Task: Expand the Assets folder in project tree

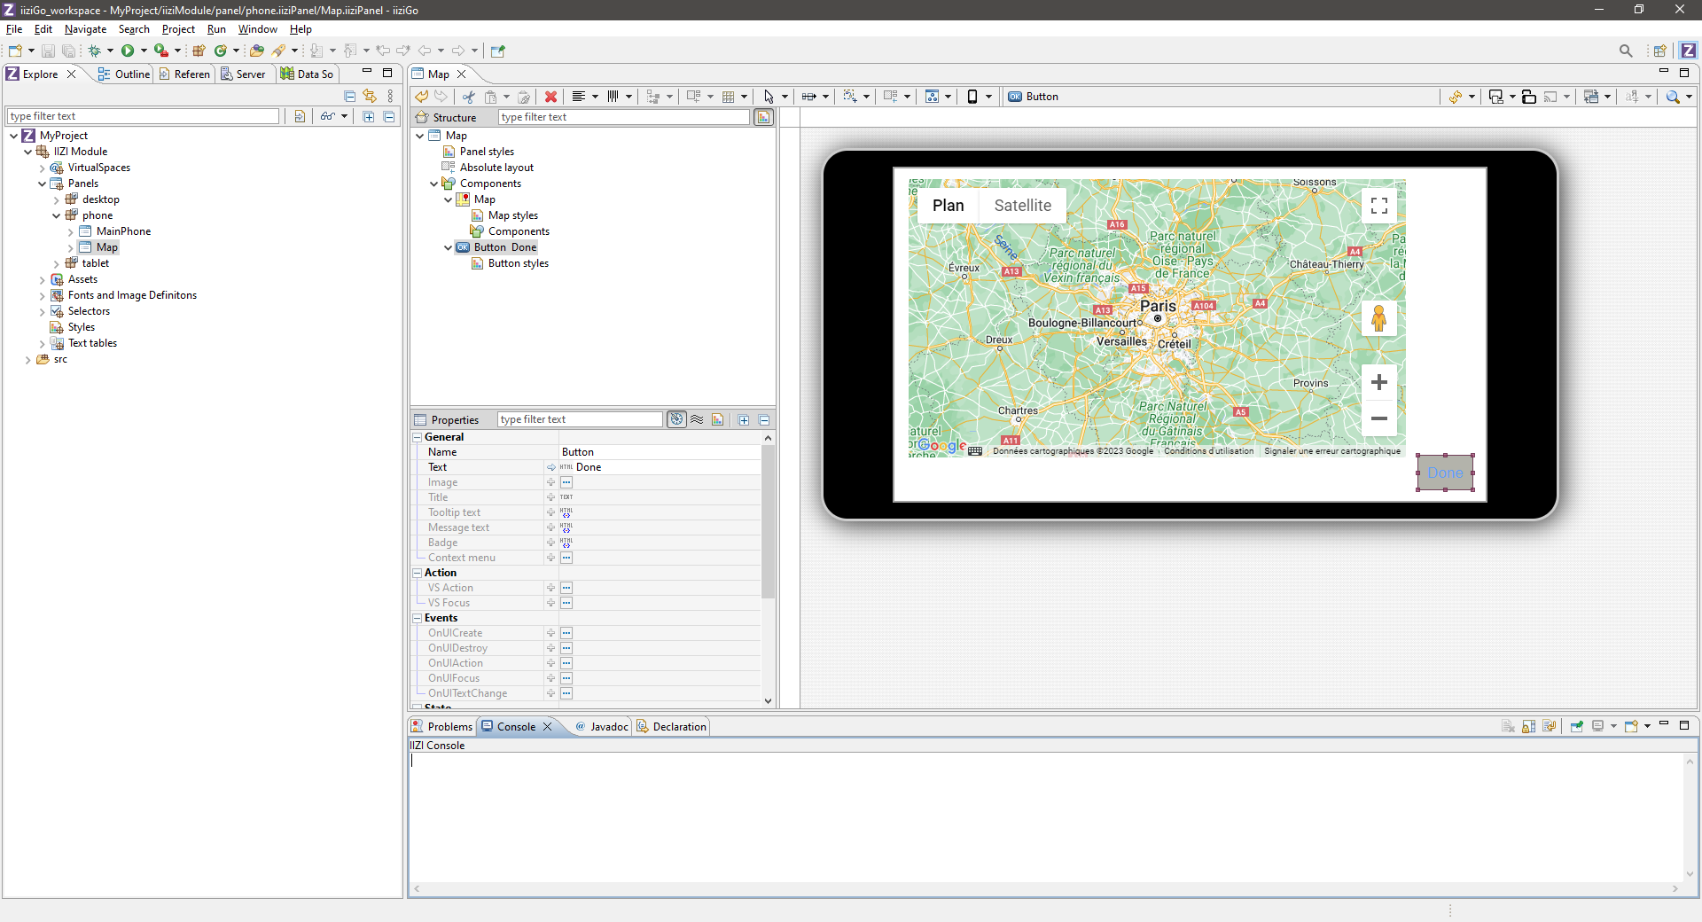Action: 42,279
